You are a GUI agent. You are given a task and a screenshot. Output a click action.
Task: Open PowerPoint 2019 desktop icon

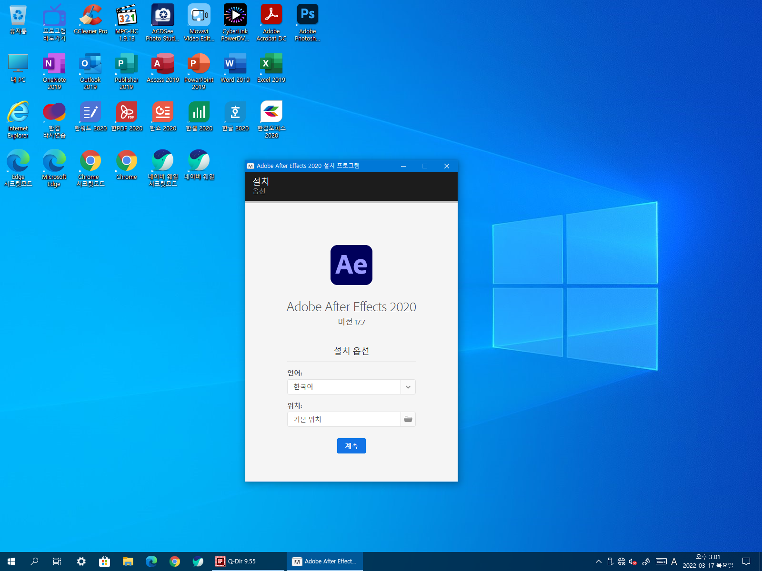pyautogui.click(x=199, y=71)
